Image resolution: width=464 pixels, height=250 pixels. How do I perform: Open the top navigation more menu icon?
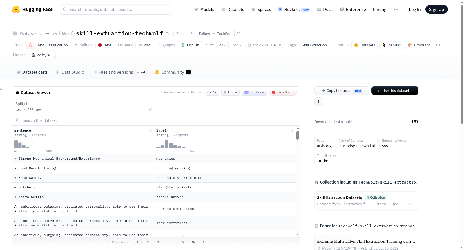coord(396,10)
